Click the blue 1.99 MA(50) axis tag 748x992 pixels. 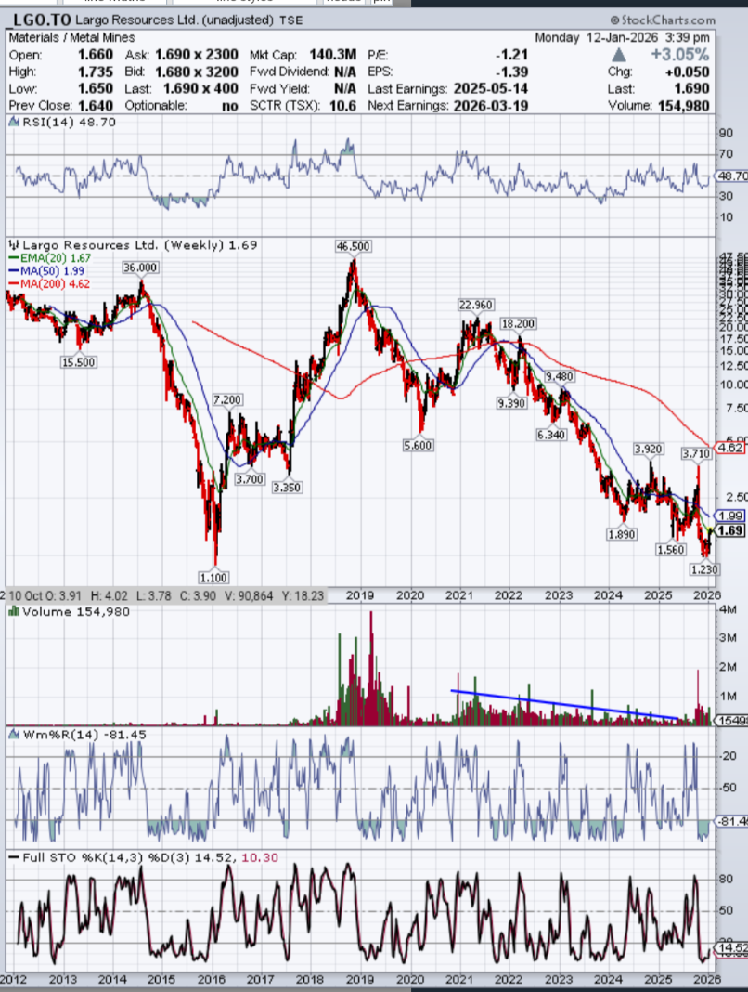pyautogui.click(x=729, y=516)
